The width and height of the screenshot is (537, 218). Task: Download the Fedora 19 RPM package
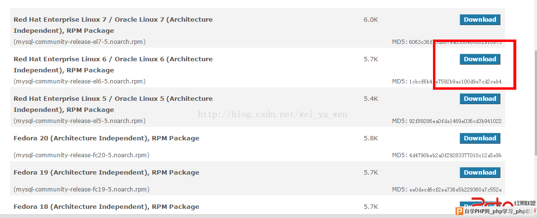(480, 172)
